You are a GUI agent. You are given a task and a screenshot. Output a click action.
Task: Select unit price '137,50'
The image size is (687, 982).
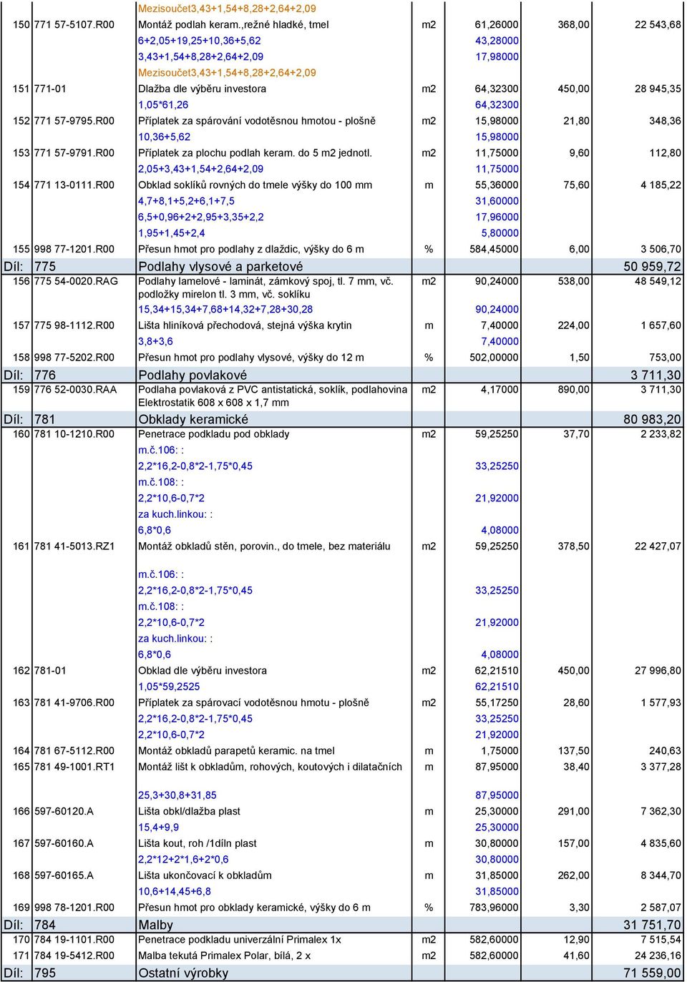574,751
